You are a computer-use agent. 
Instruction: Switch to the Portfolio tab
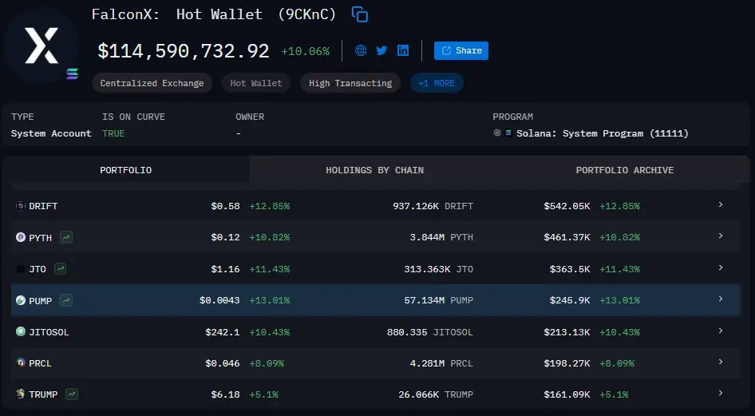125,170
